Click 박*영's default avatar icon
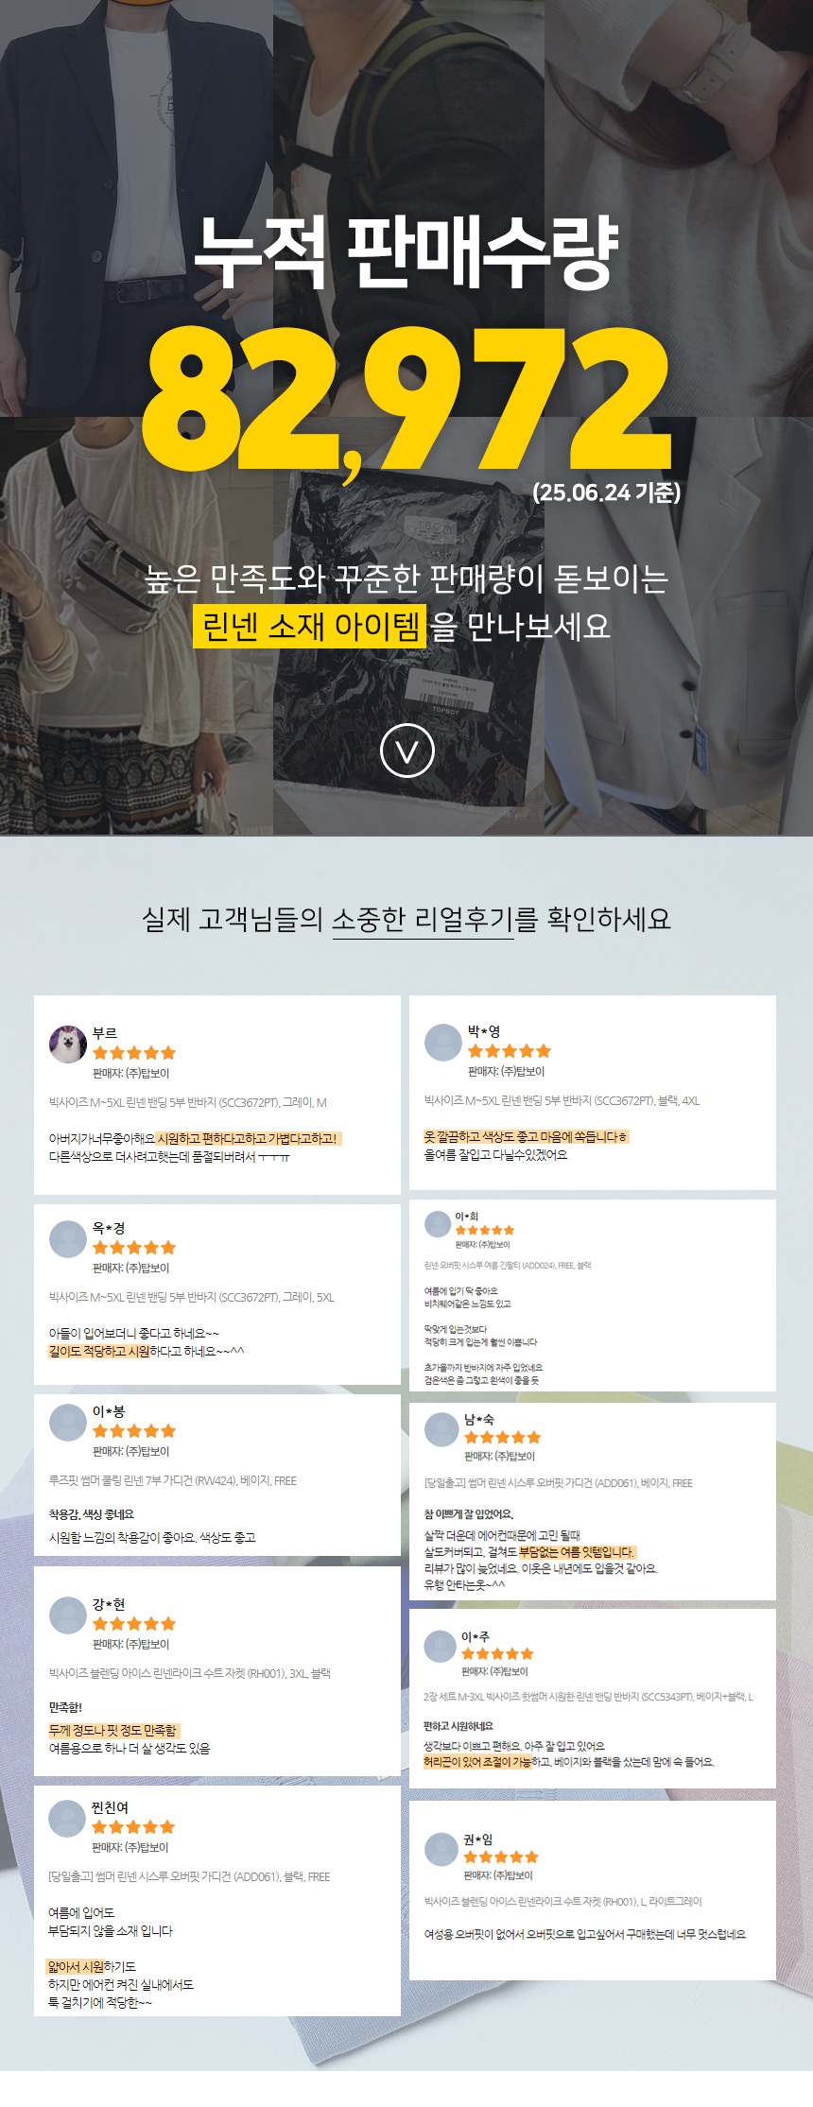Image resolution: width=813 pixels, height=2107 pixels. point(443,1042)
